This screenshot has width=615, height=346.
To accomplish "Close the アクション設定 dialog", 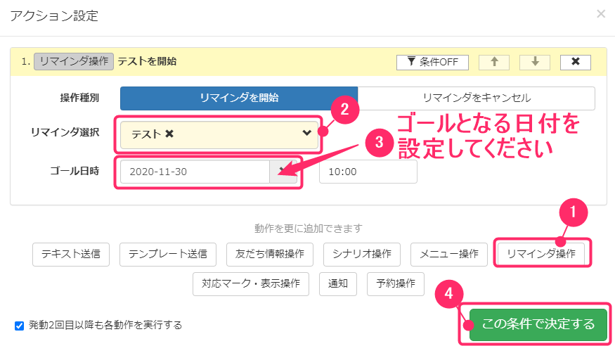I will [x=601, y=14].
